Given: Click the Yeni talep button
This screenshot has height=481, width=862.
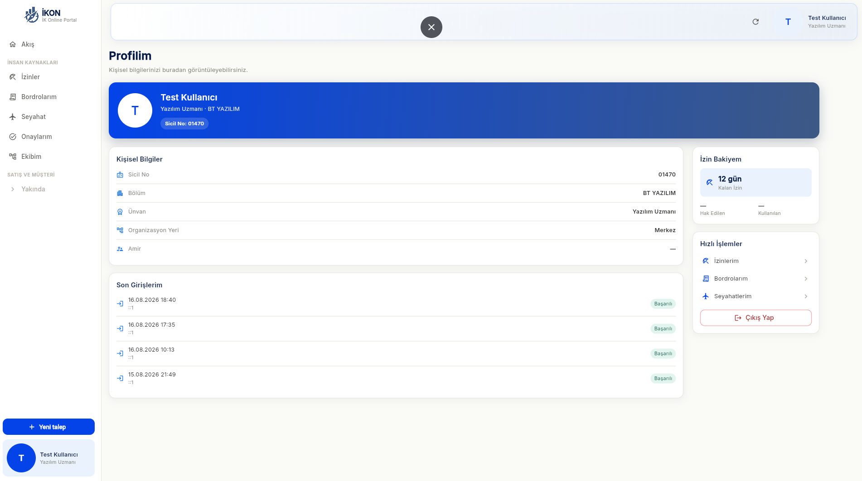Looking at the screenshot, I should 48,427.
